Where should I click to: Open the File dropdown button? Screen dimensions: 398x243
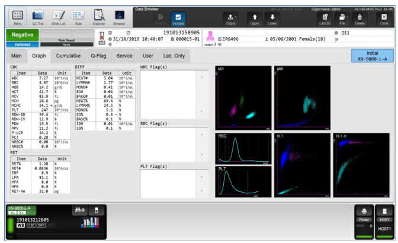(342, 19)
